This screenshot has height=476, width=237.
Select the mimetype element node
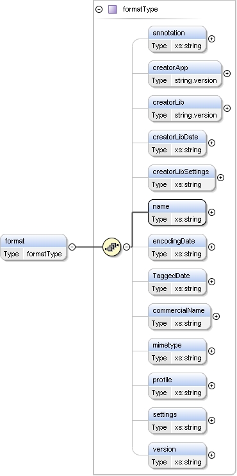[x=177, y=351]
